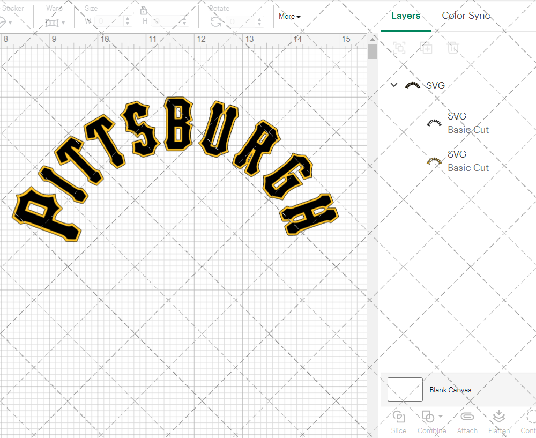Click the Group layers icon
The image size is (536, 438).
pos(399,48)
